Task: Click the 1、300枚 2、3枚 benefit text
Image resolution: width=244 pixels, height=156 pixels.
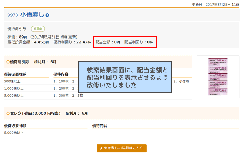Action: pyautogui.click(x=68, y=96)
